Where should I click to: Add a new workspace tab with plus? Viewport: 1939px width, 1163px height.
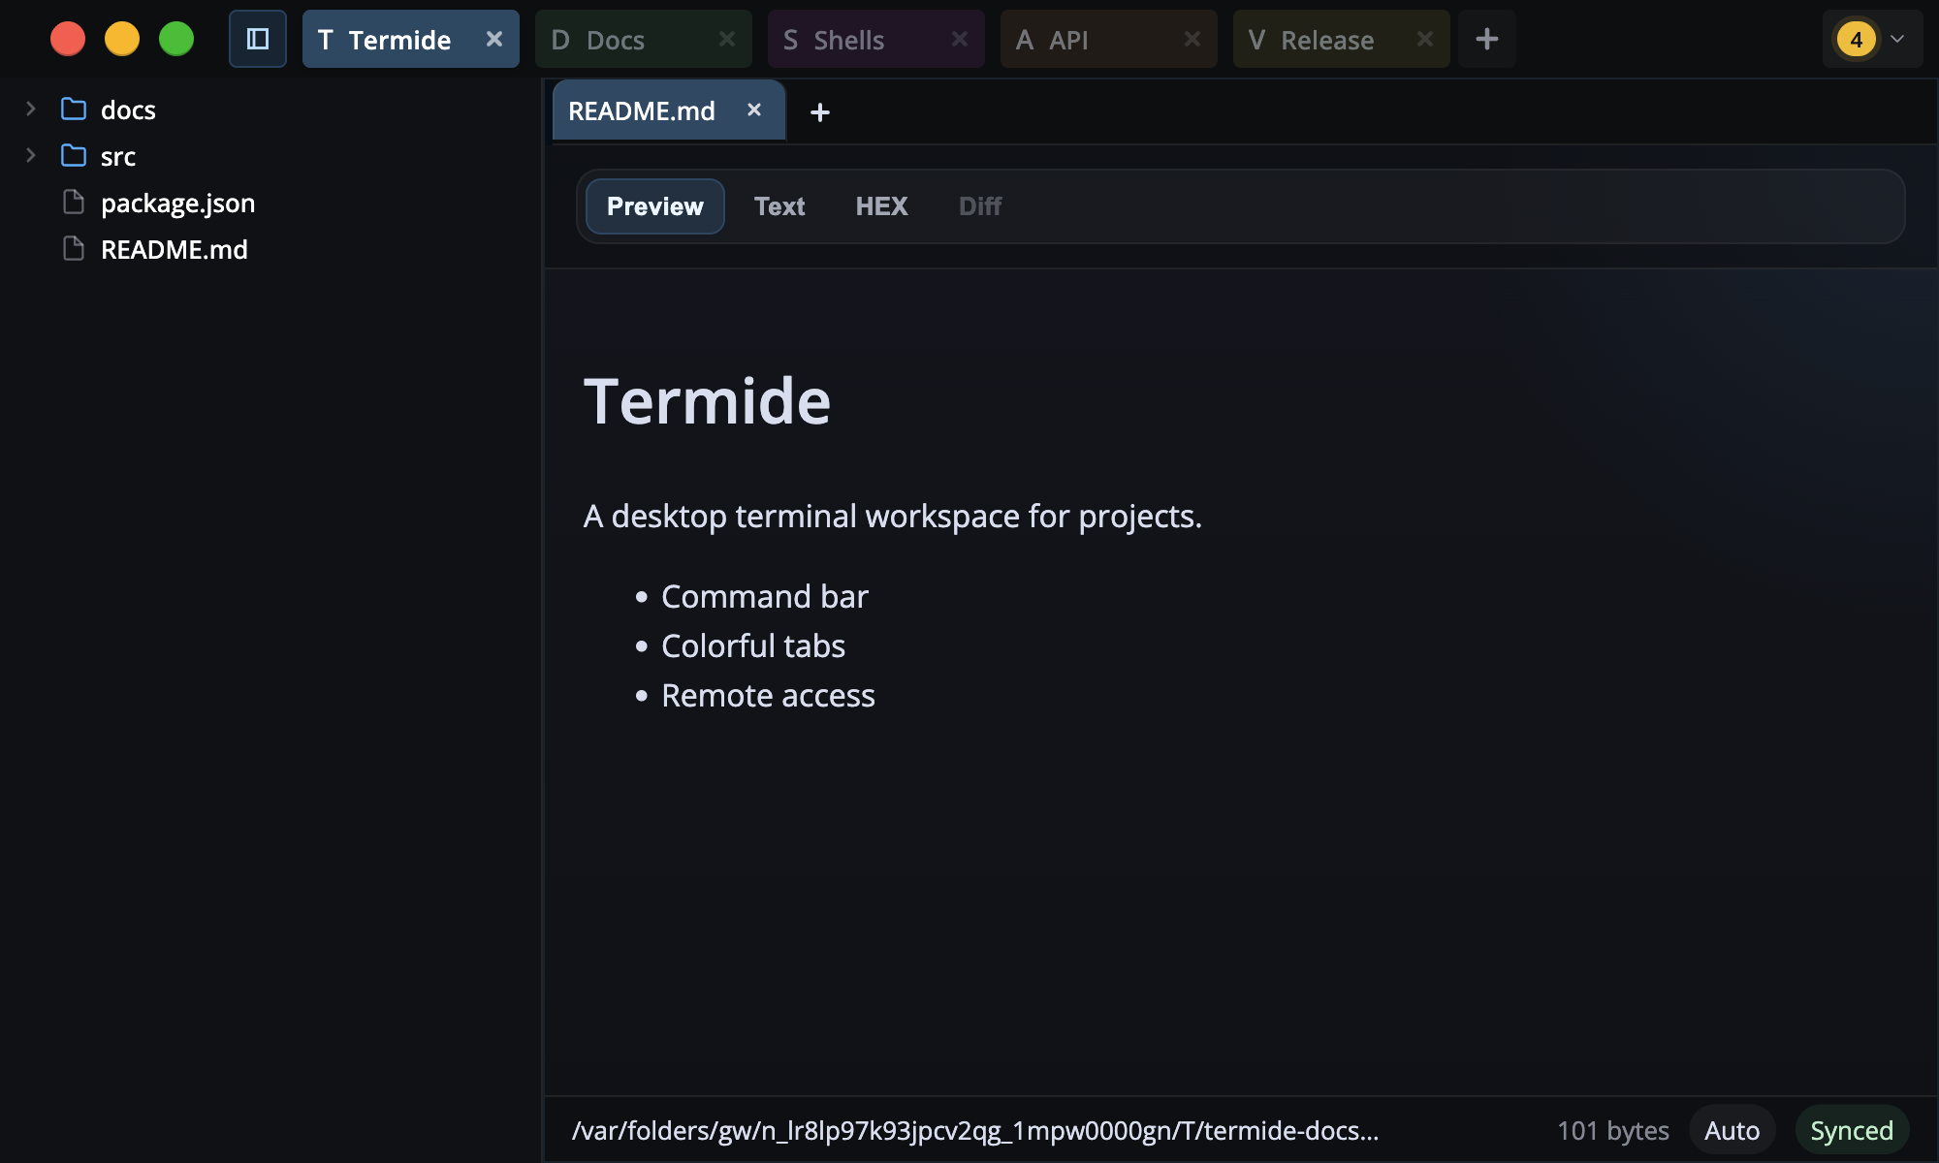tap(1487, 39)
